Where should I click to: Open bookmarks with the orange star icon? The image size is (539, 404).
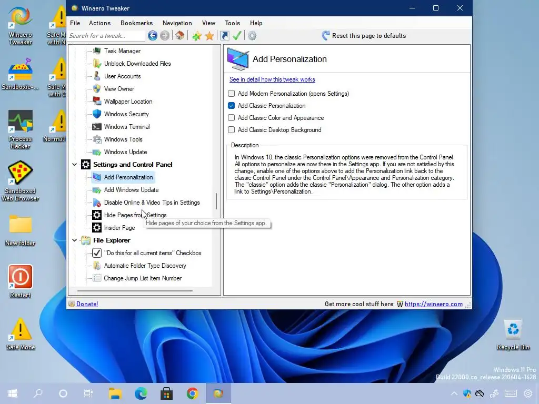[209, 36]
